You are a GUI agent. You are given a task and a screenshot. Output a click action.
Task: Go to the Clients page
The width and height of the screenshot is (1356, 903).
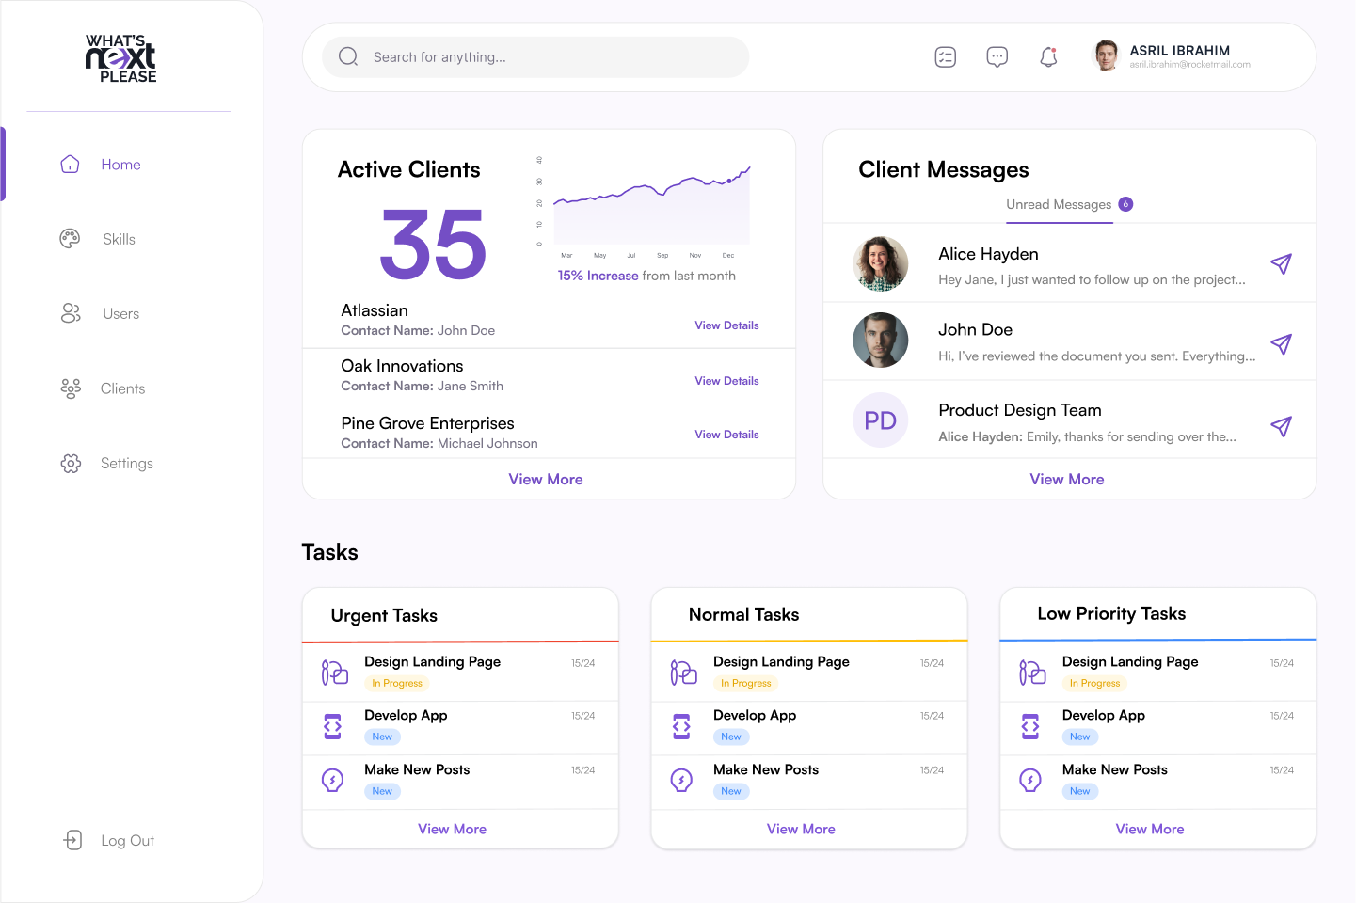coord(122,388)
